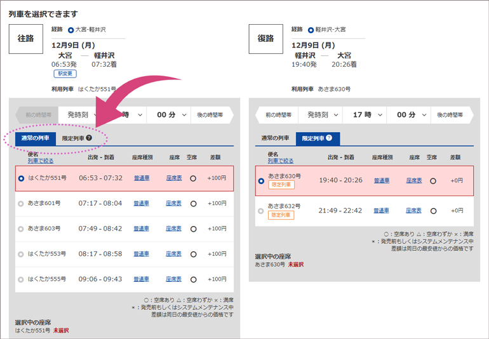Open outbound 発時刻 dropdown
This screenshot has width=489, height=339.
point(81,115)
